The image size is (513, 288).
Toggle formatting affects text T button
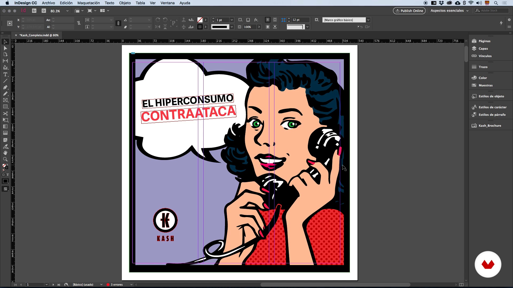pyautogui.click(x=7, y=175)
